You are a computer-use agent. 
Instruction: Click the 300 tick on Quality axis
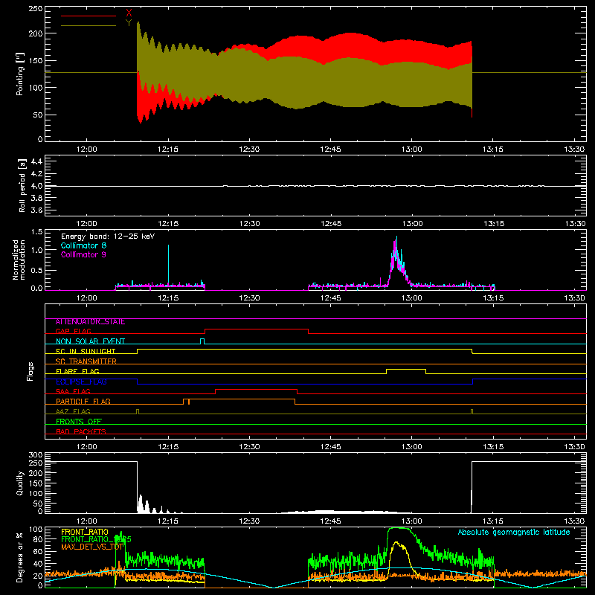tap(35, 455)
